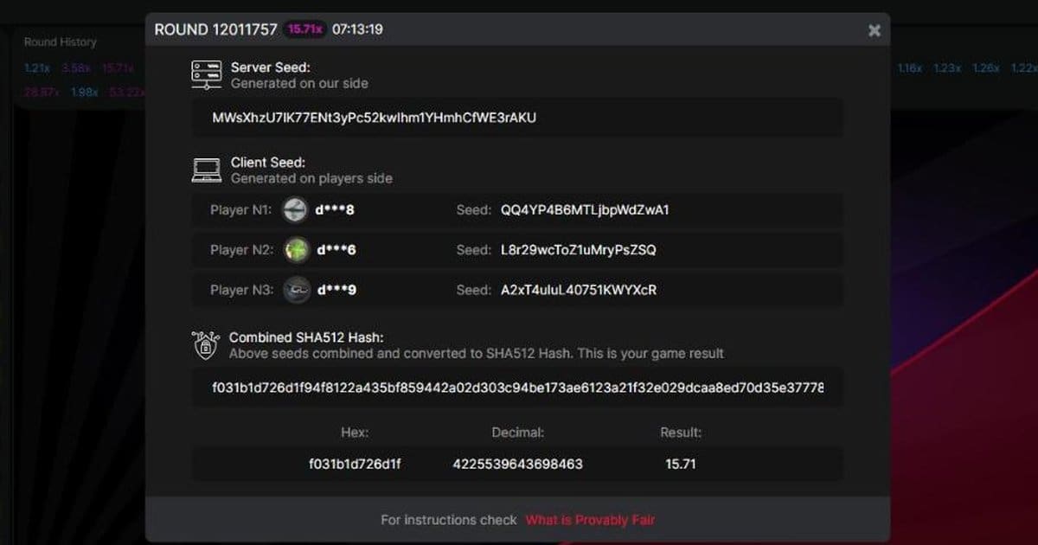Screen dimensions: 1038x545
Task: Select the server seed value starting MWsXhz
Action: tap(375, 117)
